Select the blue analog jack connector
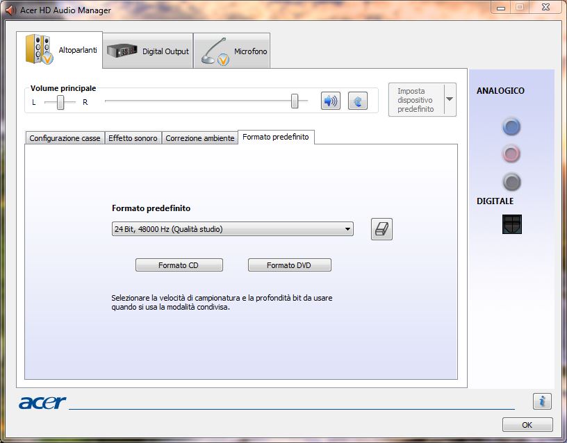 511,126
